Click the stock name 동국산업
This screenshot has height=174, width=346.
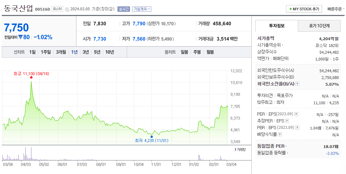[18, 9]
